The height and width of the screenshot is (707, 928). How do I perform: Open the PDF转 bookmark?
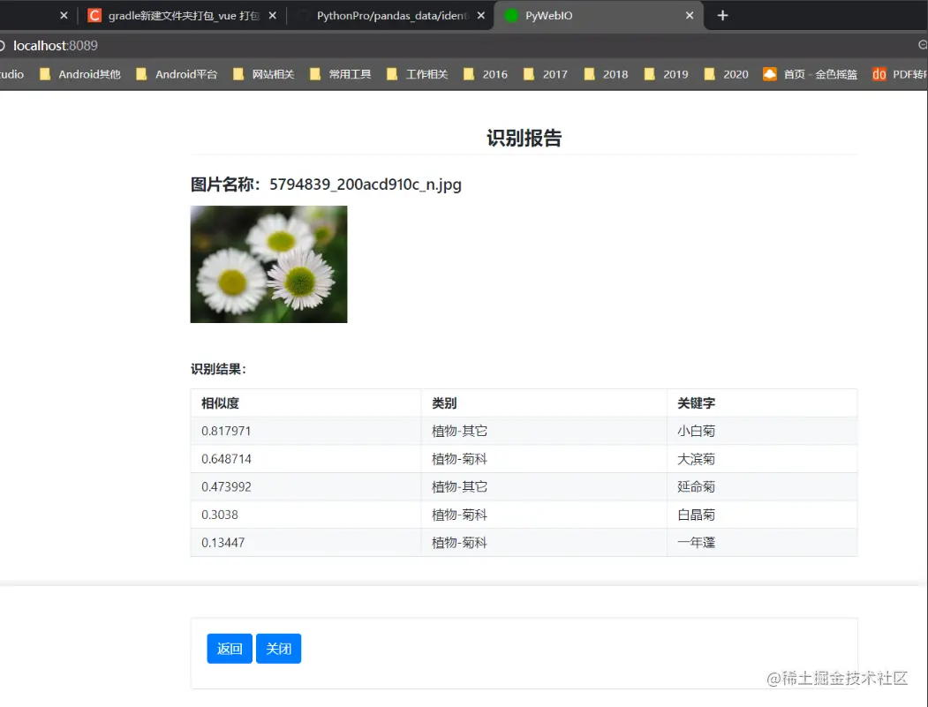900,74
